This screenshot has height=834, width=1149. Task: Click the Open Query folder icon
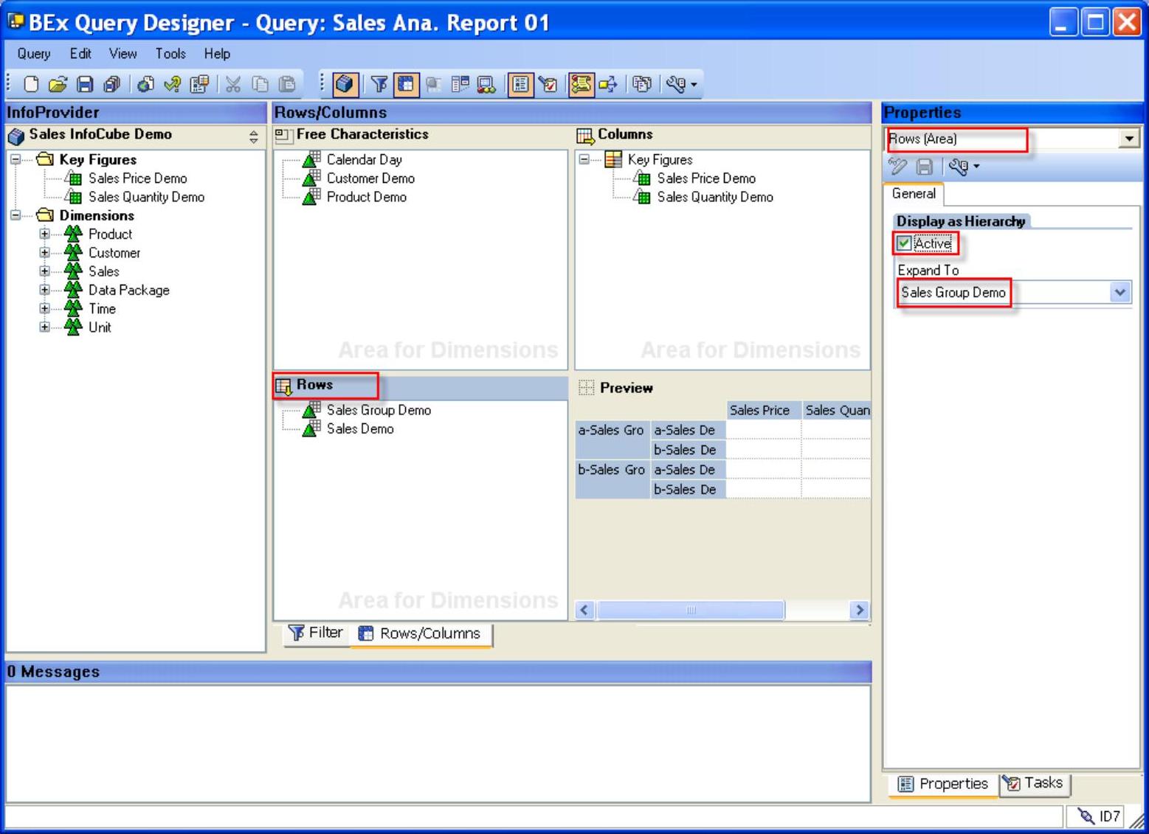click(x=58, y=84)
